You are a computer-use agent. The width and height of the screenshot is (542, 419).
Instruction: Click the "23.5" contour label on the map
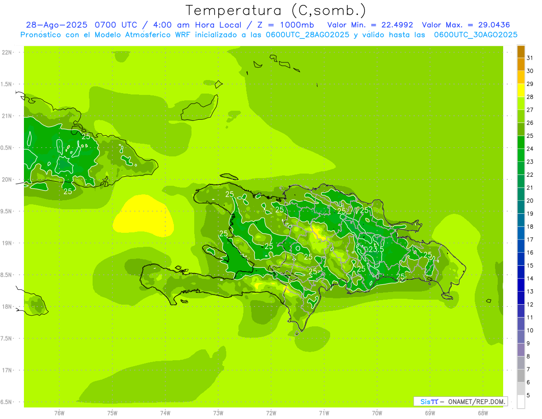(376, 250)
